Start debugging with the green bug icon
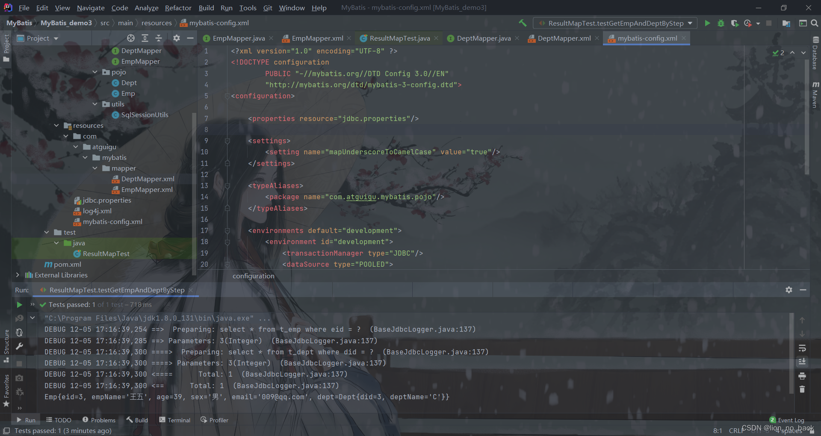 point(721,23)
